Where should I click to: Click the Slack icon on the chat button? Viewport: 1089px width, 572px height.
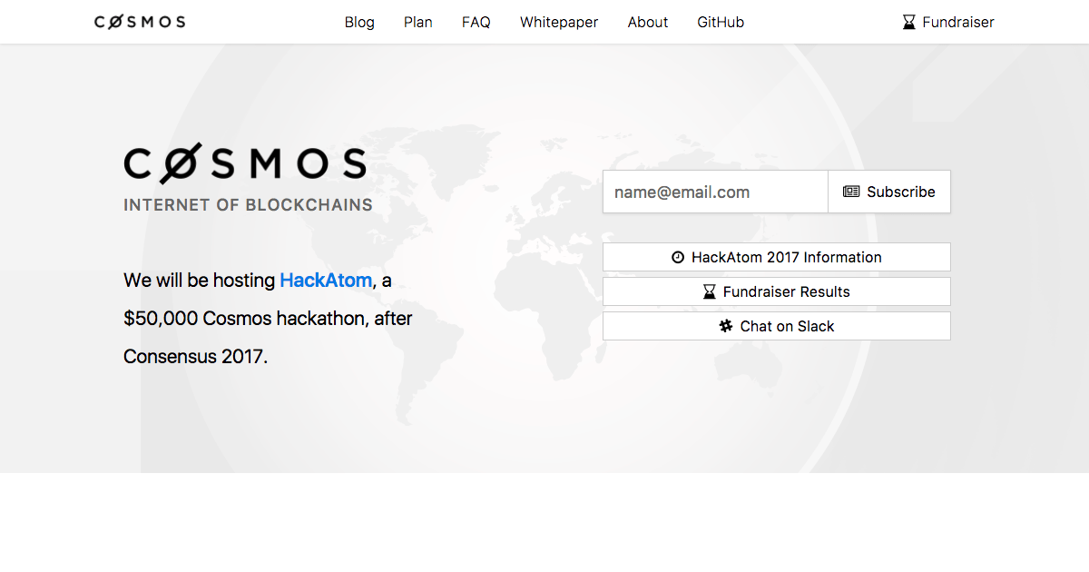click(726, 326)
